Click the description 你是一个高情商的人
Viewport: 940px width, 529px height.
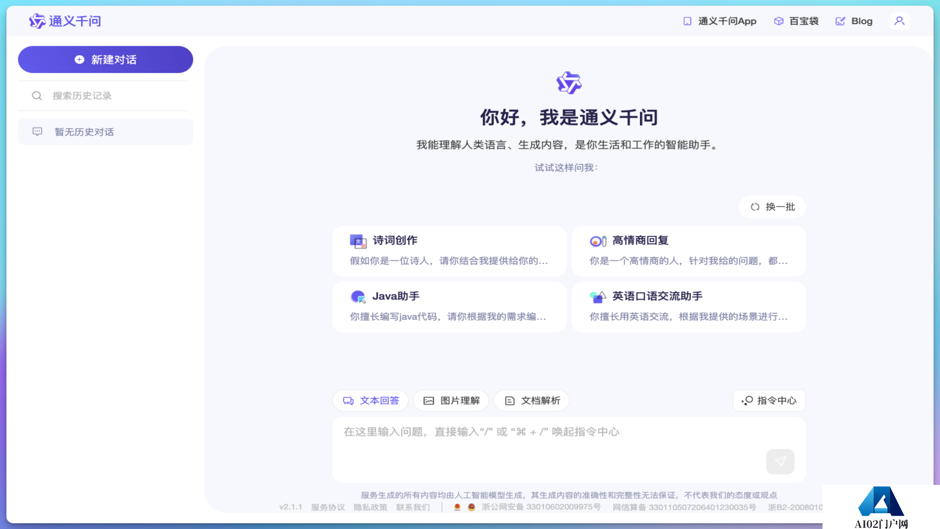coord(689,261)
